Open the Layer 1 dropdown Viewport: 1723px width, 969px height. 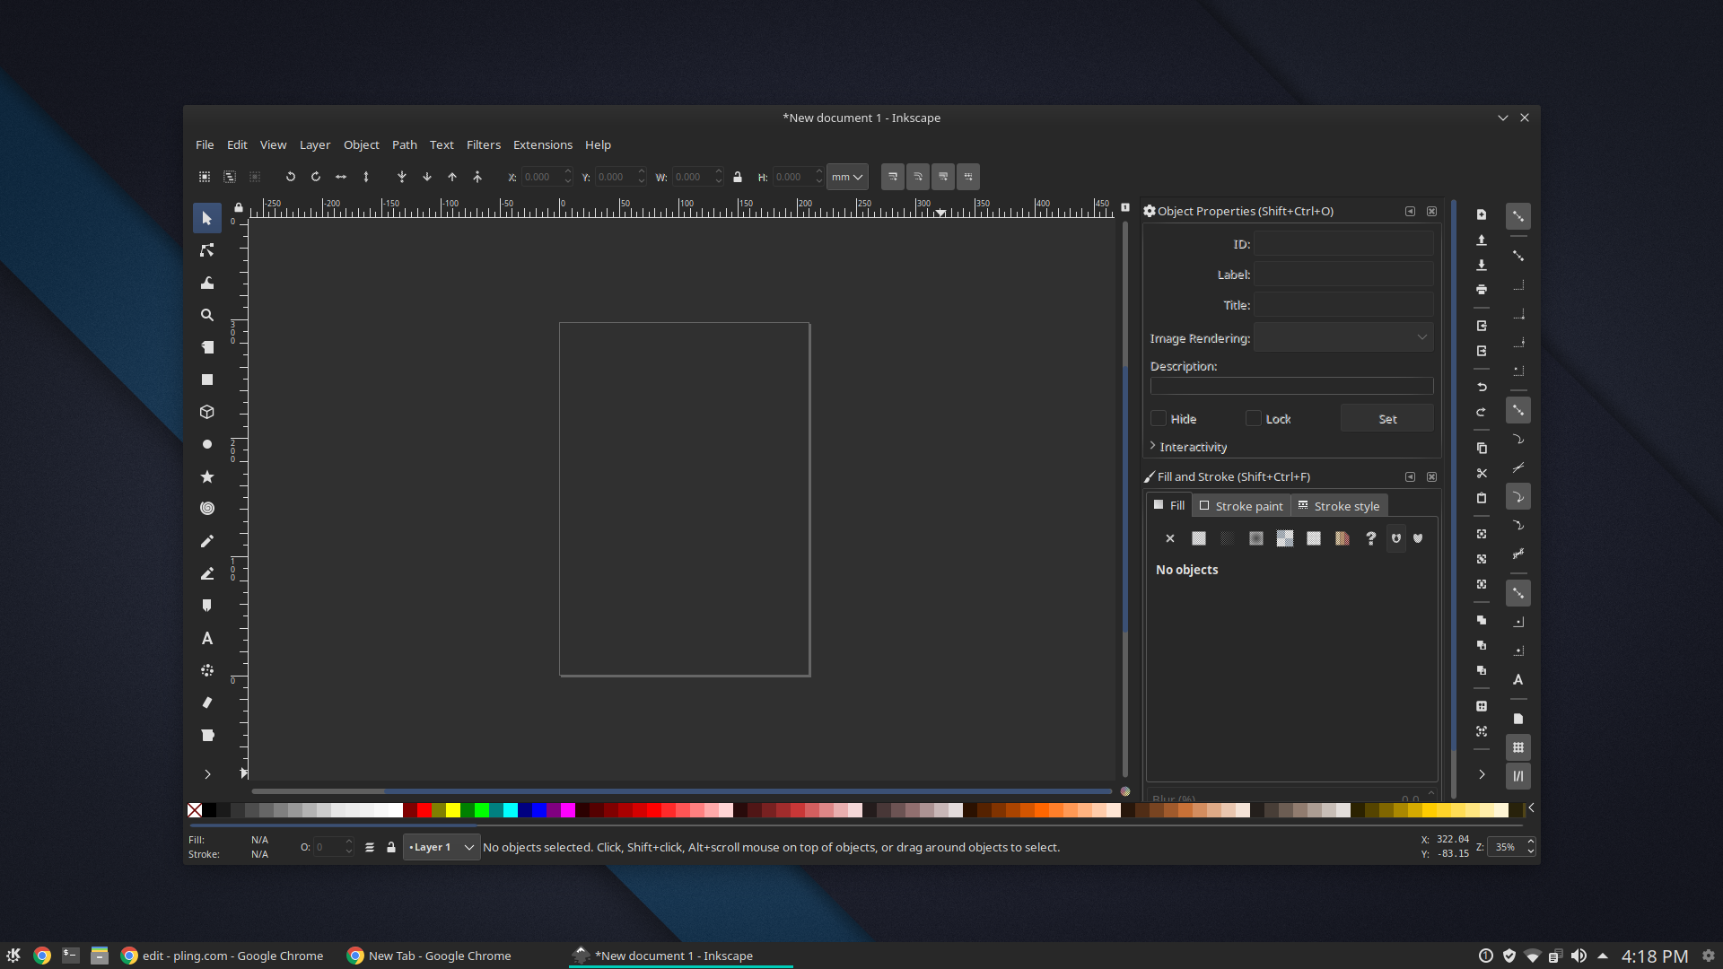tap(442, 847)
